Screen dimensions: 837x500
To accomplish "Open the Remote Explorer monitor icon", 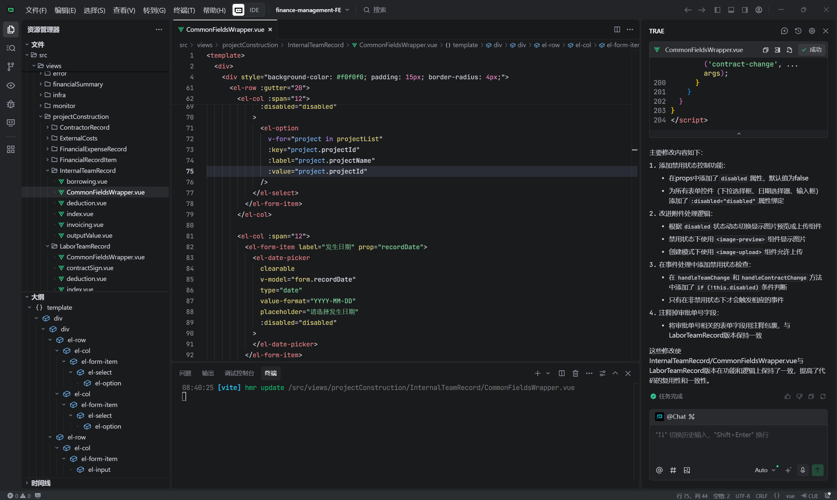I will pos(11,123).
